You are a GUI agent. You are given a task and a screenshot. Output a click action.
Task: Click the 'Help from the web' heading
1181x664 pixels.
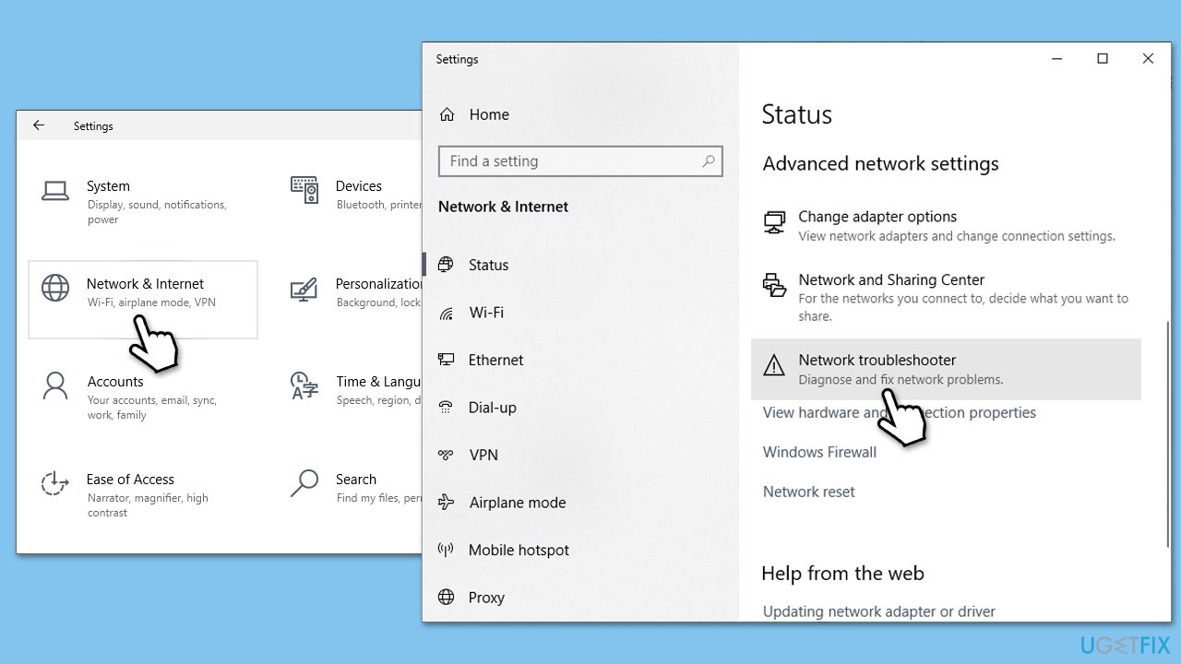point(843,573)
